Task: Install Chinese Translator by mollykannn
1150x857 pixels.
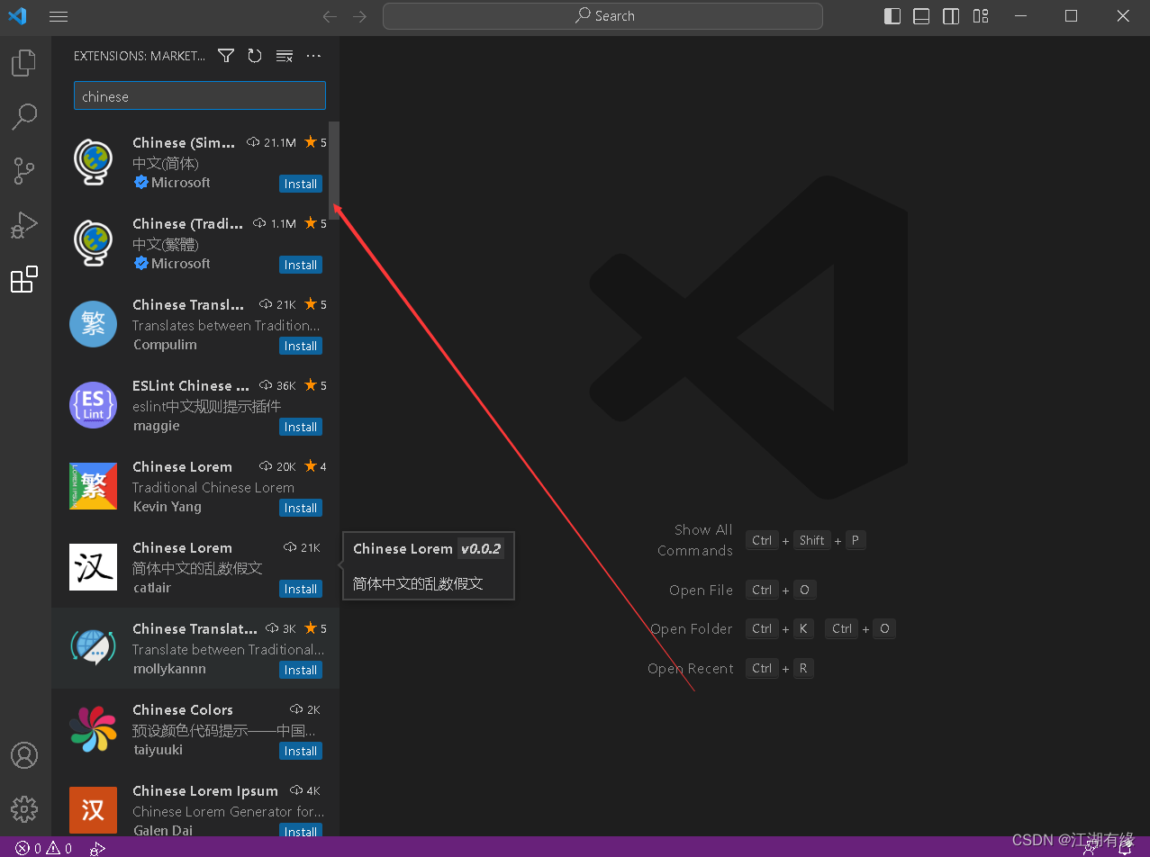Action: [x=301, y=670]
